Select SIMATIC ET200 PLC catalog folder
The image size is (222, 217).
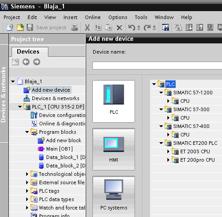click(x=195, y=143)
